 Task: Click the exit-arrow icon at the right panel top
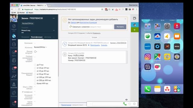click(135, 18)
